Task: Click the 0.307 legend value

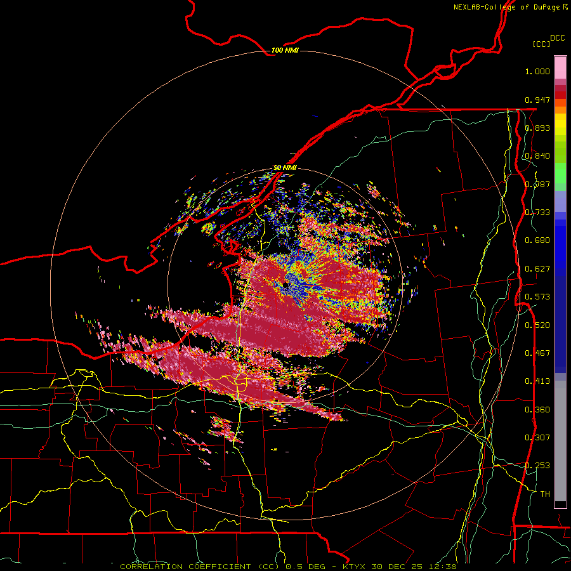Action: tap(537, 438)
